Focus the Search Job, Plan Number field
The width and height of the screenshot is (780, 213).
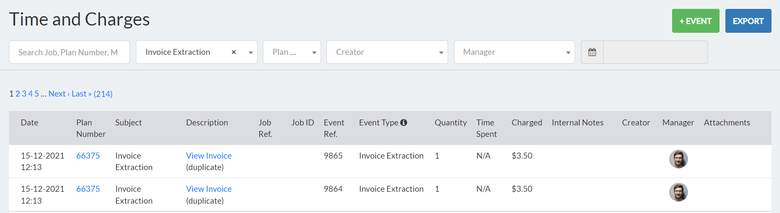pos(69,52)
